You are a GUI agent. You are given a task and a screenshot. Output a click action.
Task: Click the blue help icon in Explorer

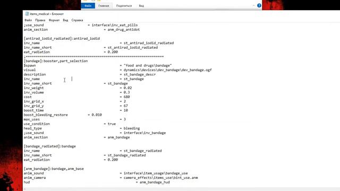click(259, 6)
